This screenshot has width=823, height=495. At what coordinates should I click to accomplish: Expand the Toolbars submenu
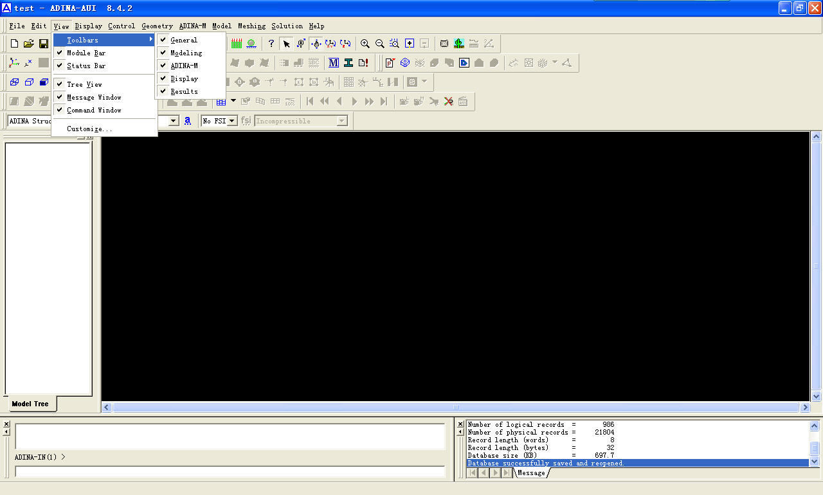104,40
